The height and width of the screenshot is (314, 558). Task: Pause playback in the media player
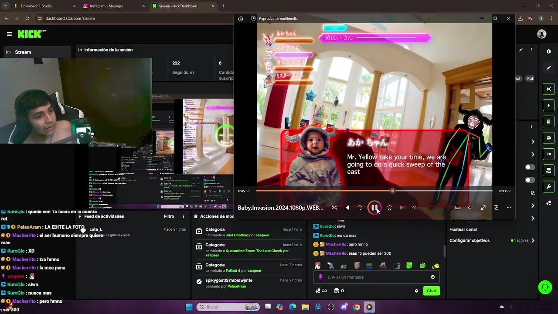[x=374, y=208]
